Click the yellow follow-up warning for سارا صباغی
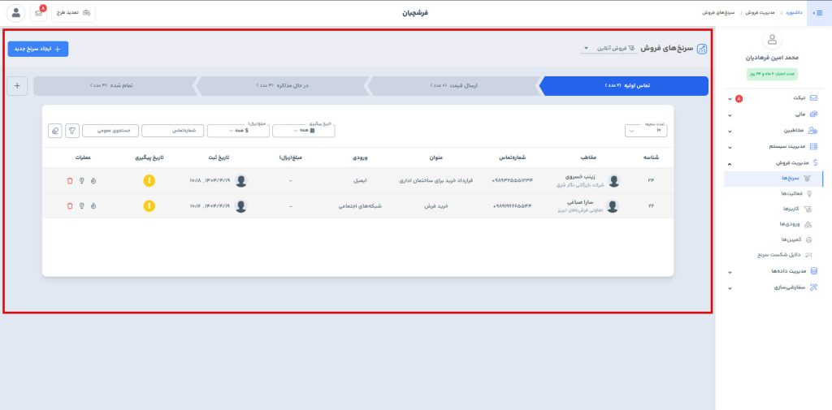 coord(149,206)
